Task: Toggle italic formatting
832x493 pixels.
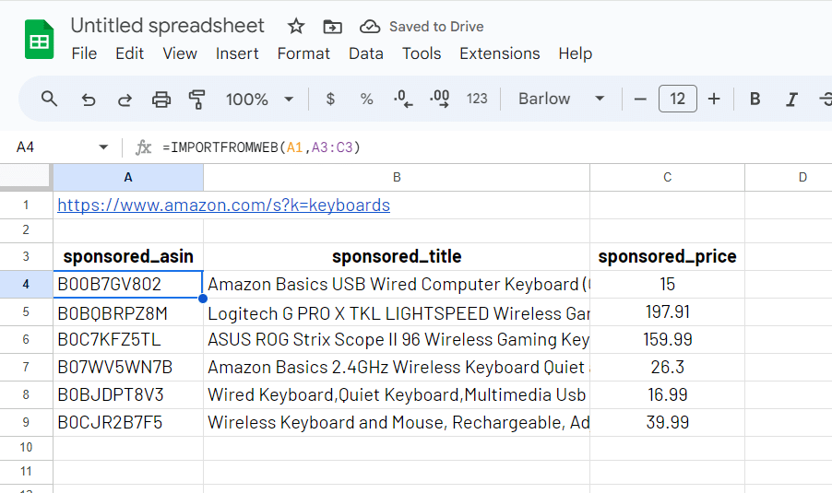Action: (790, 99)
